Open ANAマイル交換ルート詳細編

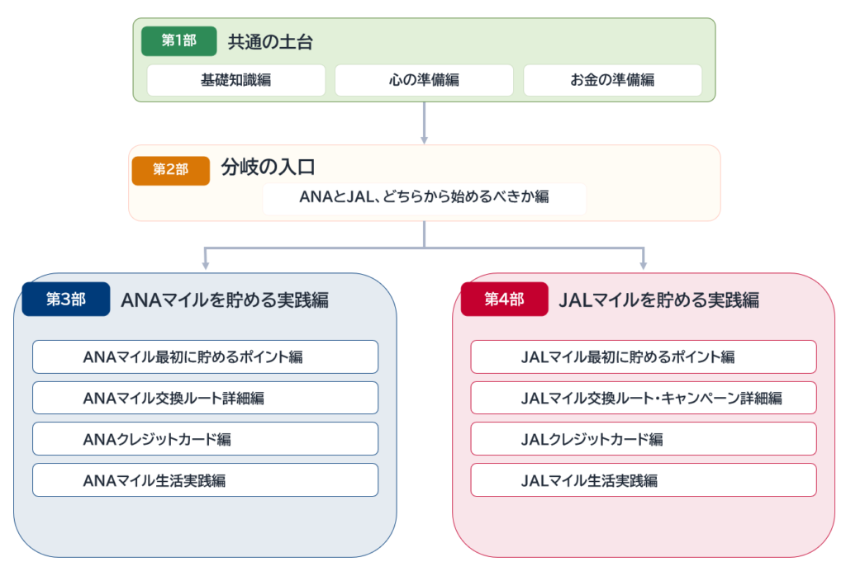pos(205,398)
